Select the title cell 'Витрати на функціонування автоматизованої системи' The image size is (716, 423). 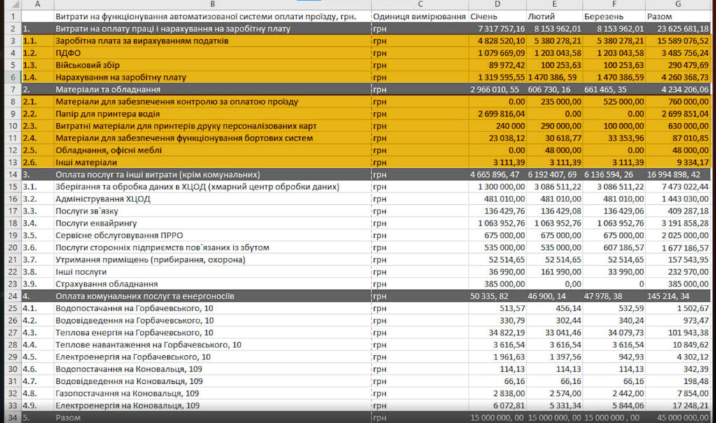tap(213, 17)
